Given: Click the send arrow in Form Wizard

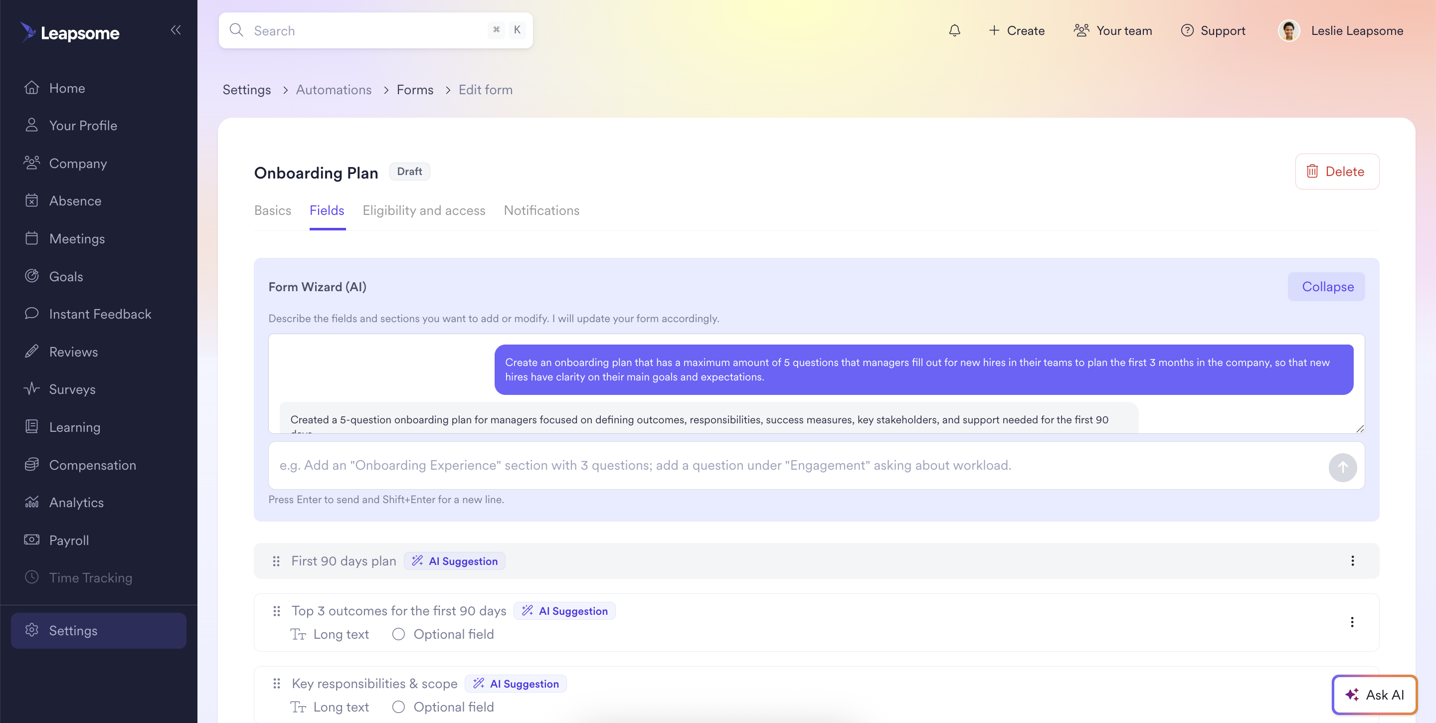Looking at the screenshot, I should (1342, 467).
